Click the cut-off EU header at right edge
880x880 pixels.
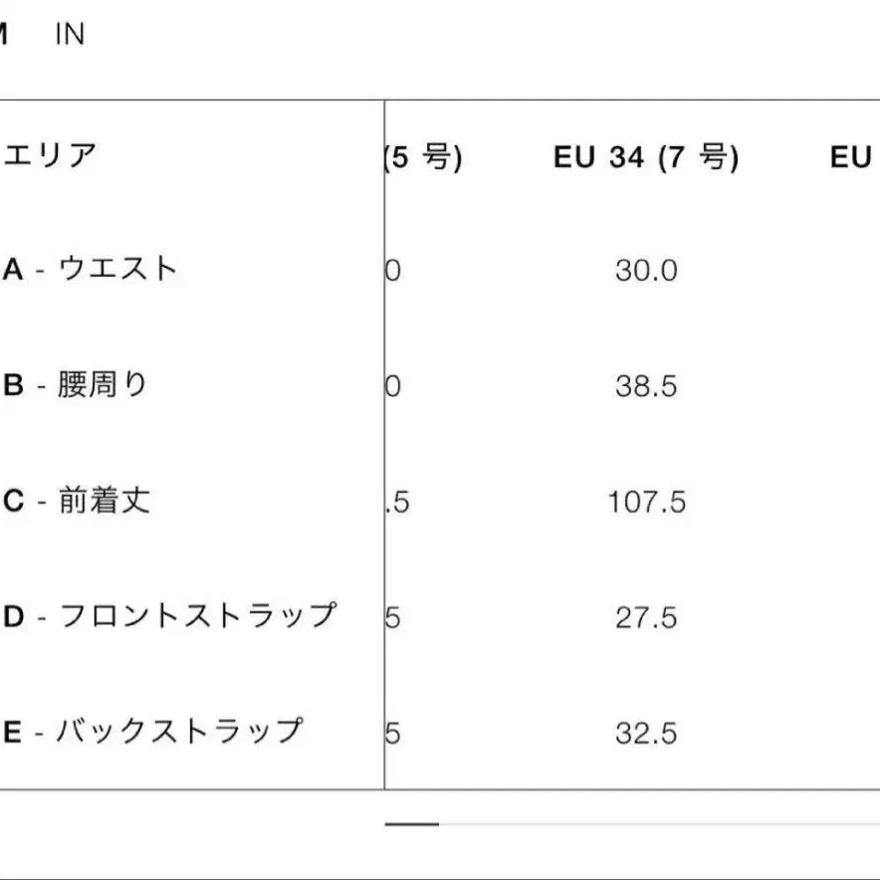(x=853, y=157)
